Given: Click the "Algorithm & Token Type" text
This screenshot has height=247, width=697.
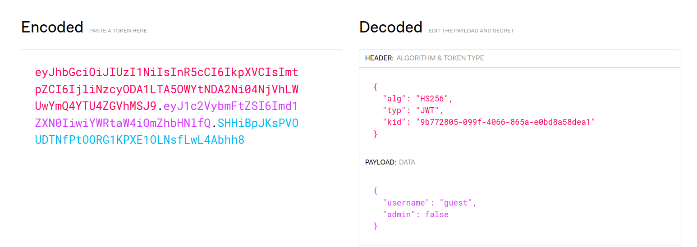Looking at the screenshot, I should coord(440,58).
